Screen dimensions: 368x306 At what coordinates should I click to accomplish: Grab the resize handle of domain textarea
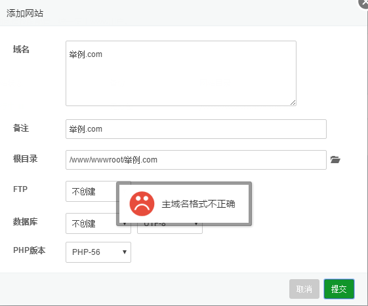click(x=293, y=102)
